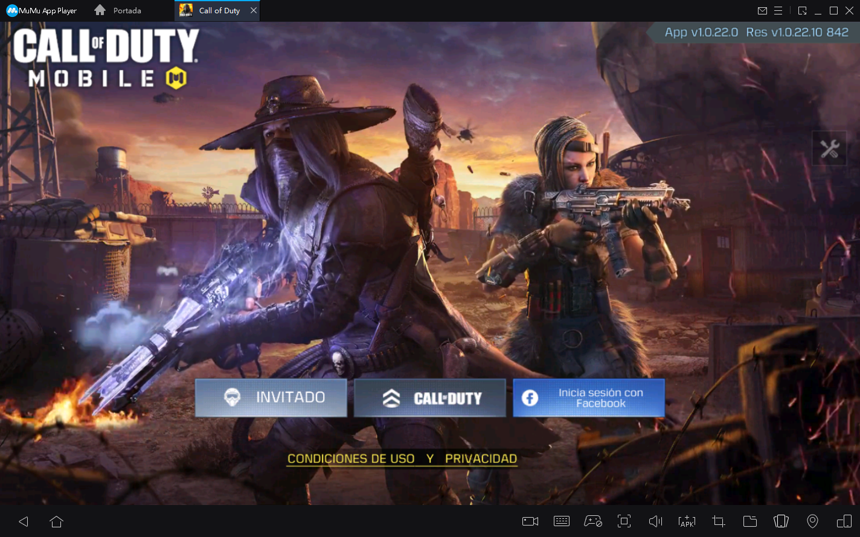Open the keyboard mapping icon

point(562,521)
